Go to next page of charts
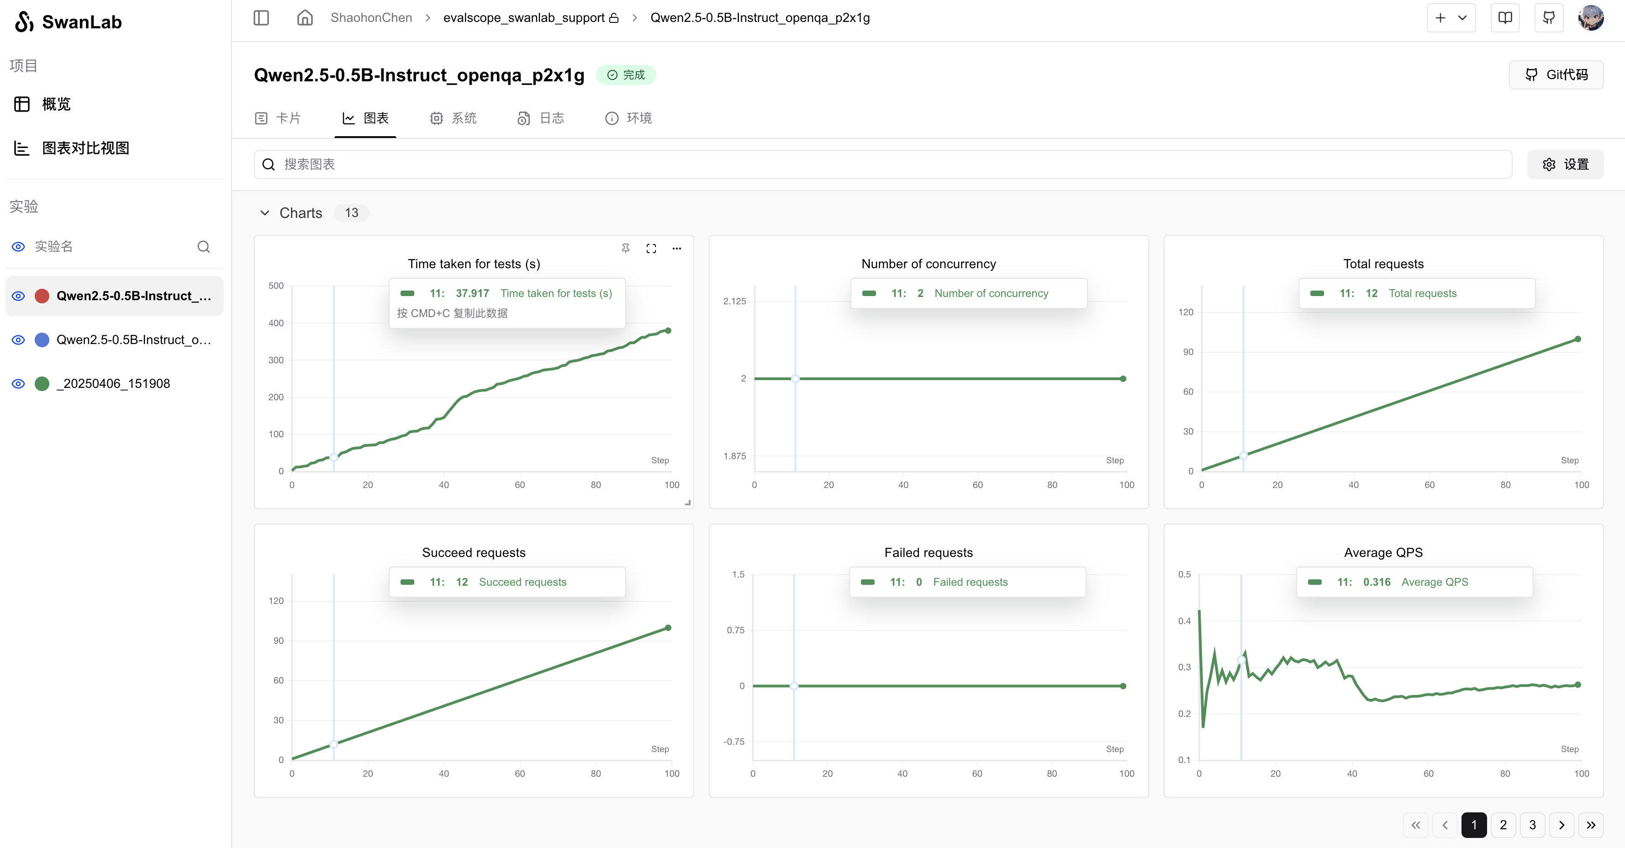The width and height of the screenshot is (1625, 848). (x=1561, y=825)
